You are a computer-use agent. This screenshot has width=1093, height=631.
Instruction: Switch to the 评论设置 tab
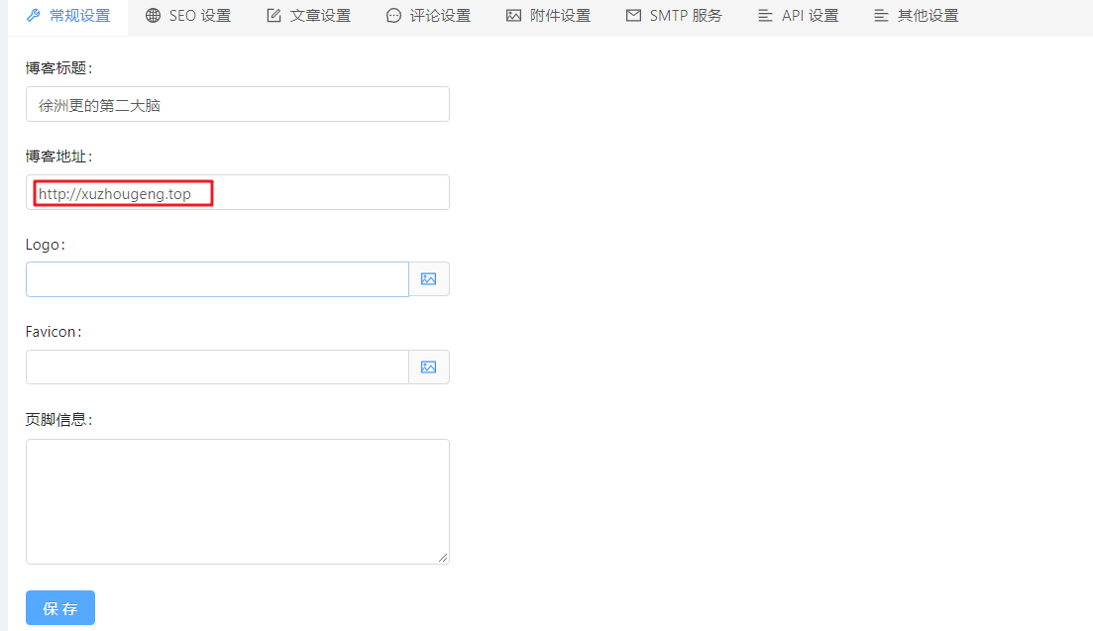pyautogui.click(x=429, y=15)
